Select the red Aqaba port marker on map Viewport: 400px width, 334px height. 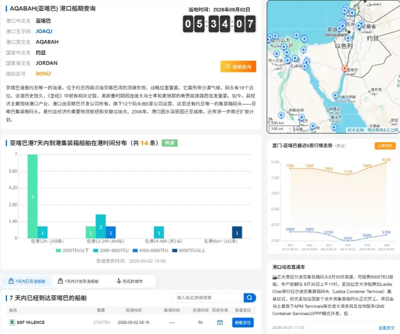click(x=344, y=68)
